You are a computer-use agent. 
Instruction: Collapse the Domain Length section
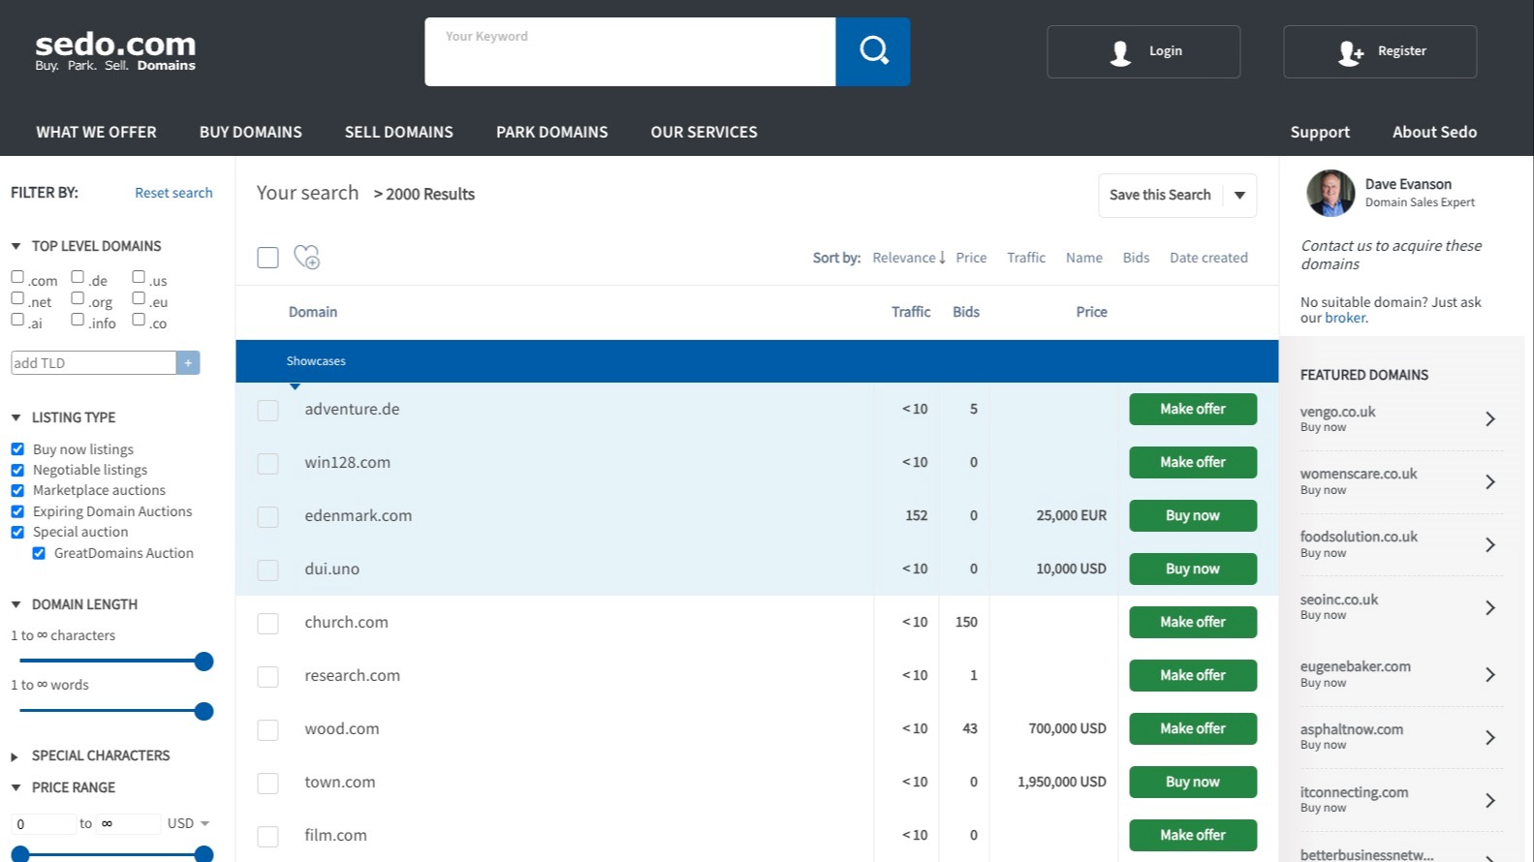[x=16, y=604]
